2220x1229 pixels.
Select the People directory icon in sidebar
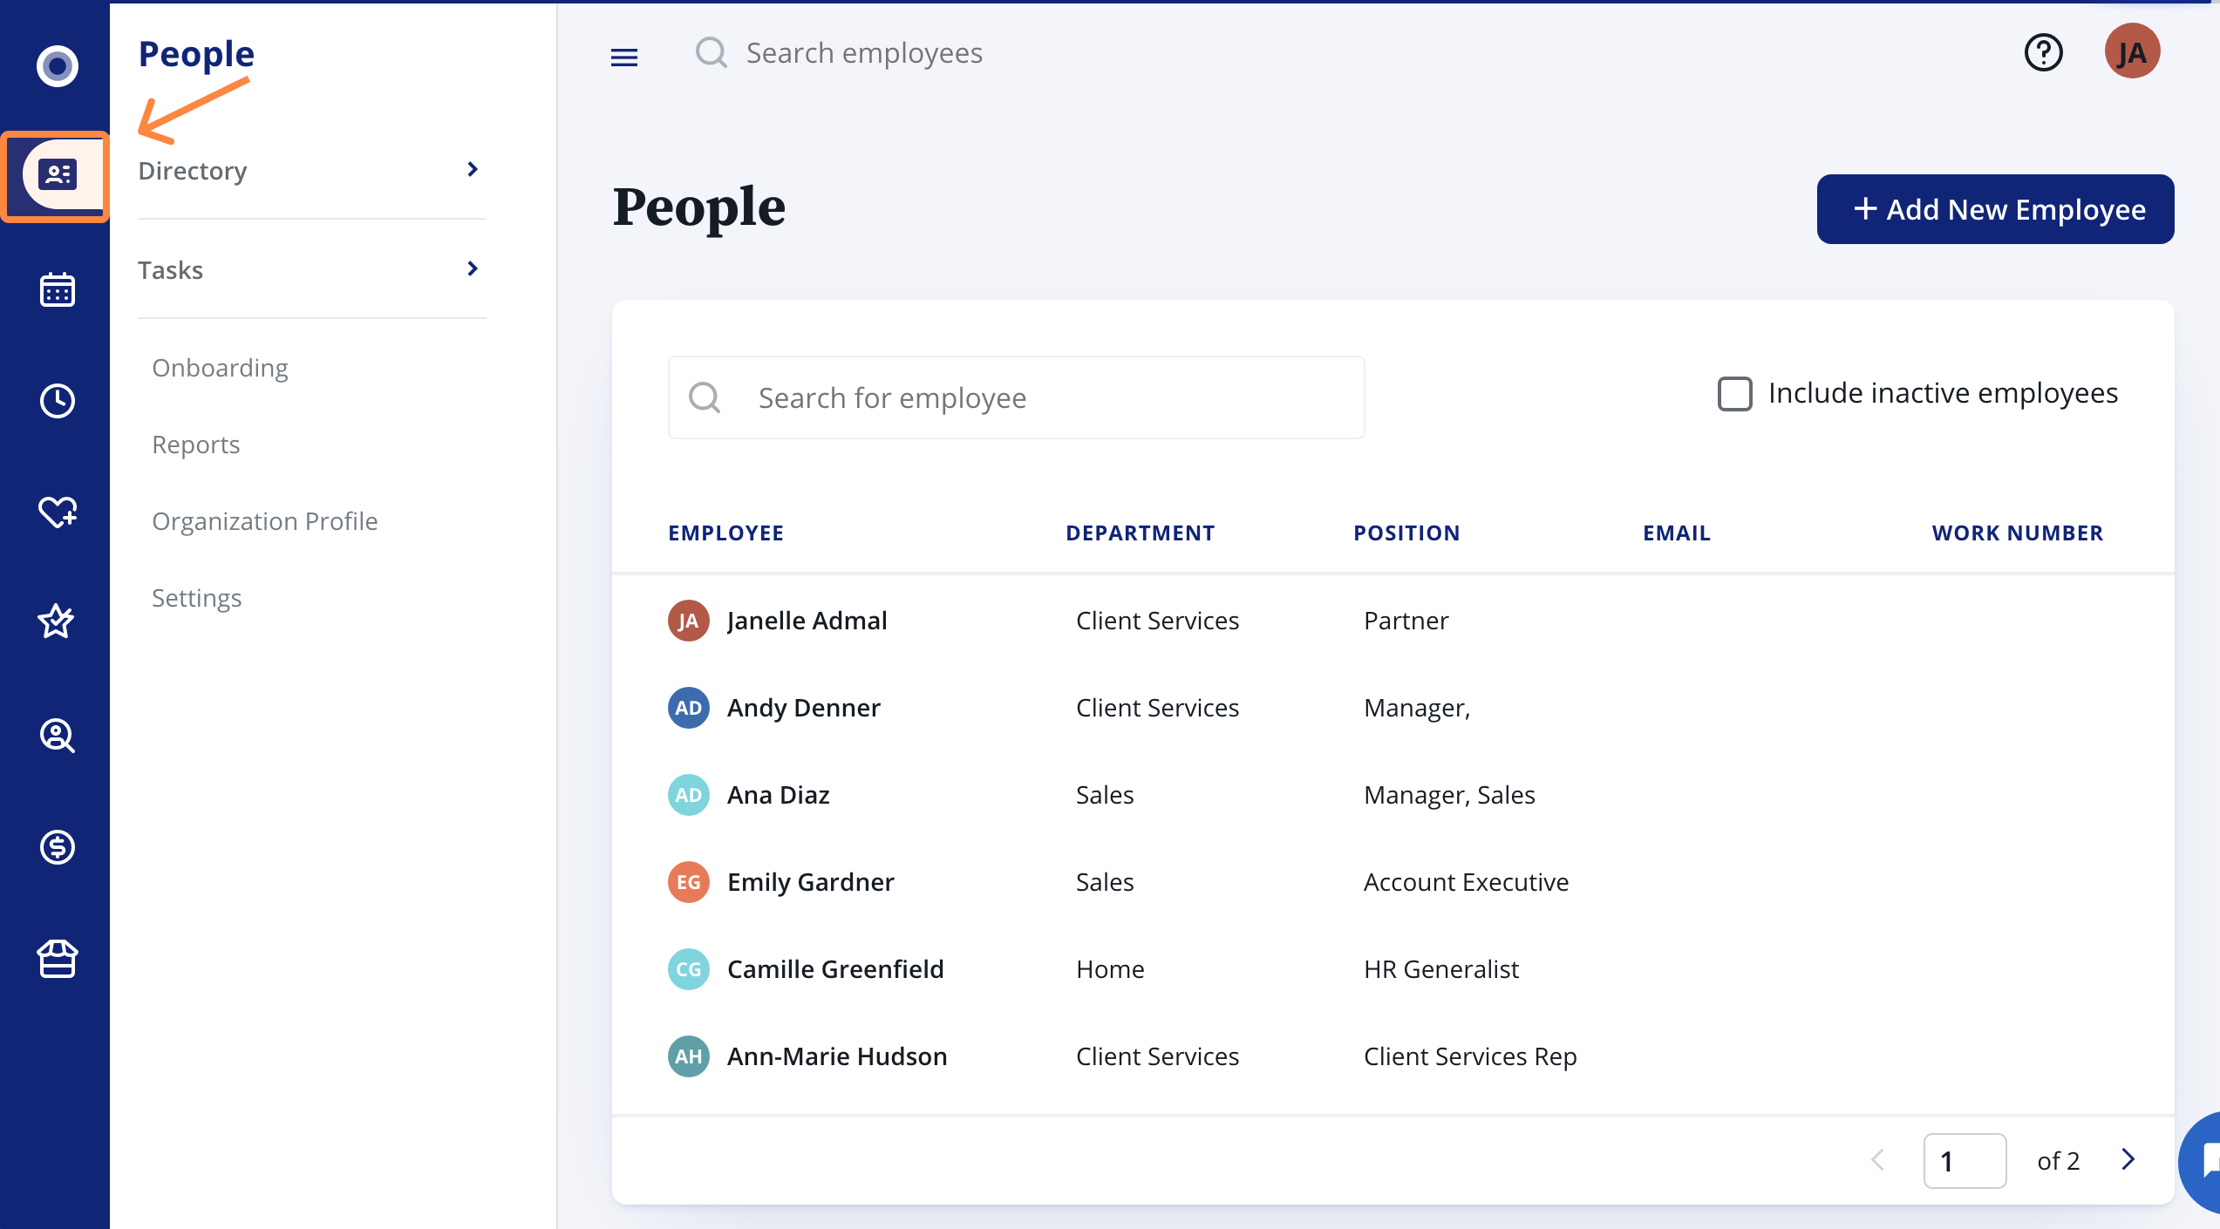(x=55, y=176)
